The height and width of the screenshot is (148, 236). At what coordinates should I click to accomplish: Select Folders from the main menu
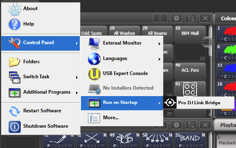pyautogui.click(x=41, y=62)
